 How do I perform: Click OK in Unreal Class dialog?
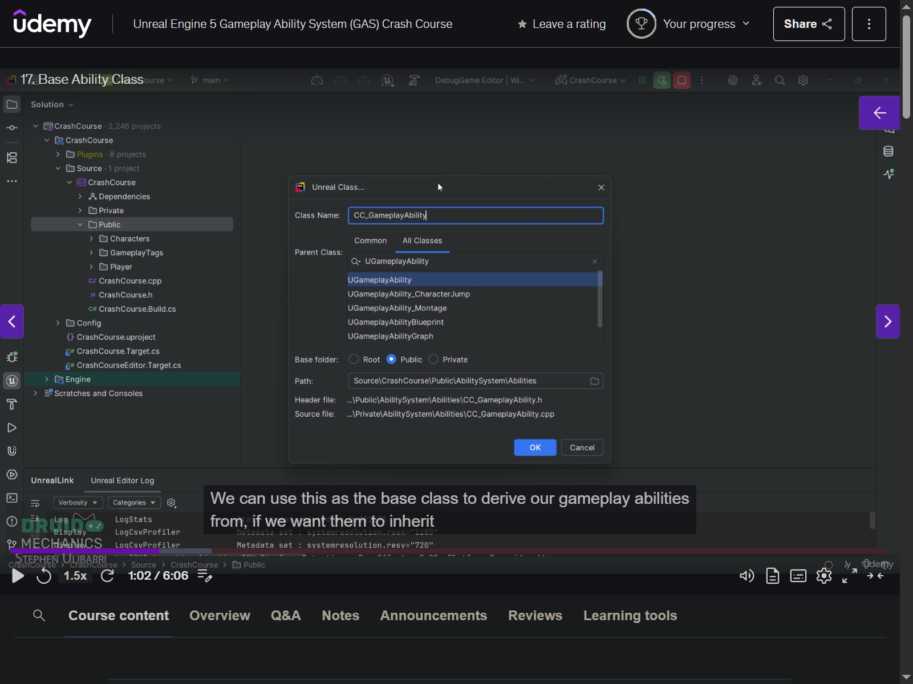pos(535,447)
